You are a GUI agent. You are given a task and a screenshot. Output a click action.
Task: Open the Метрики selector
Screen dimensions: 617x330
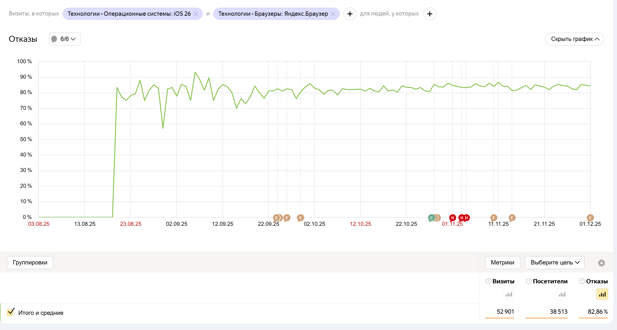point(502,262)
